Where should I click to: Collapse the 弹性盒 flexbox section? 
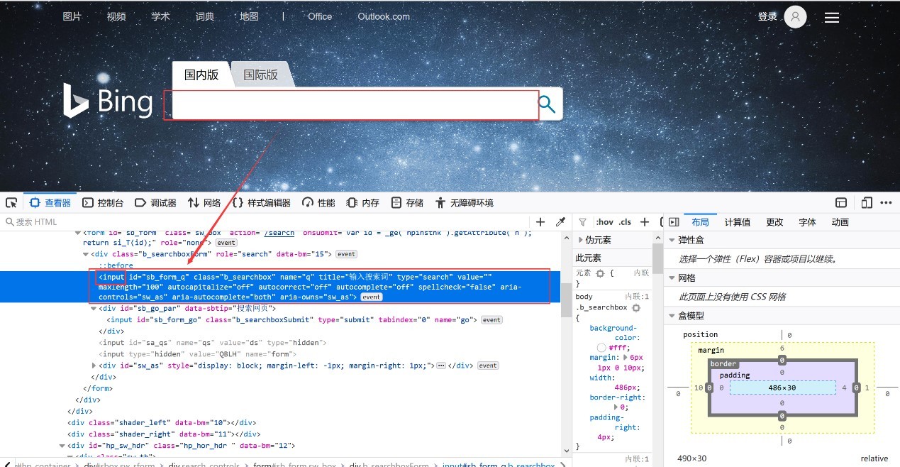point(672,240)
